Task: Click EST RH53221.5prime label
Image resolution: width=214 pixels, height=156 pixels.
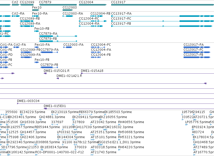Action: coord(131,137)
